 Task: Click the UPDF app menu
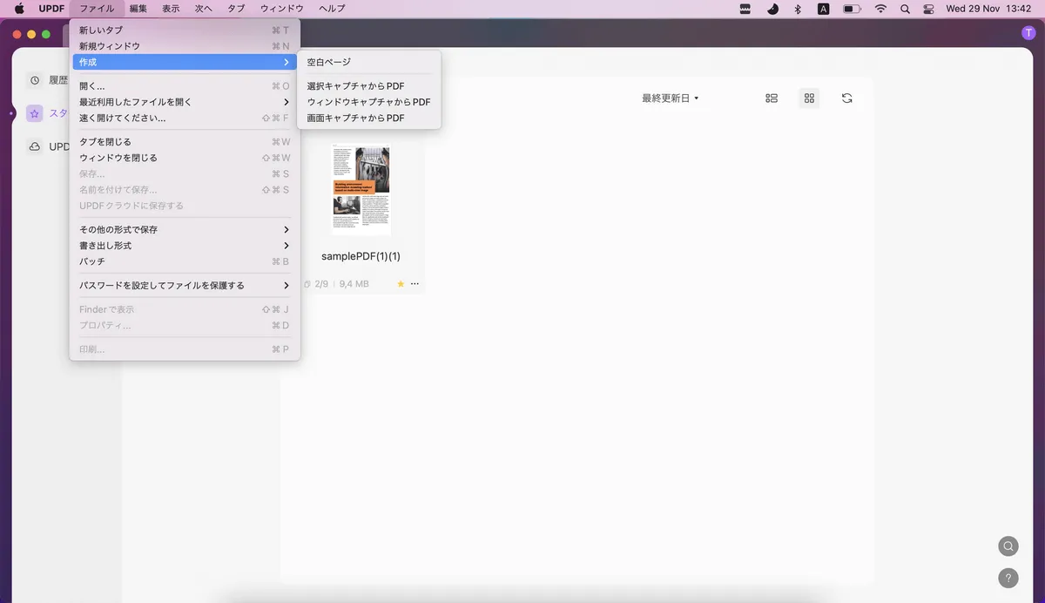[x=51, y=9]
